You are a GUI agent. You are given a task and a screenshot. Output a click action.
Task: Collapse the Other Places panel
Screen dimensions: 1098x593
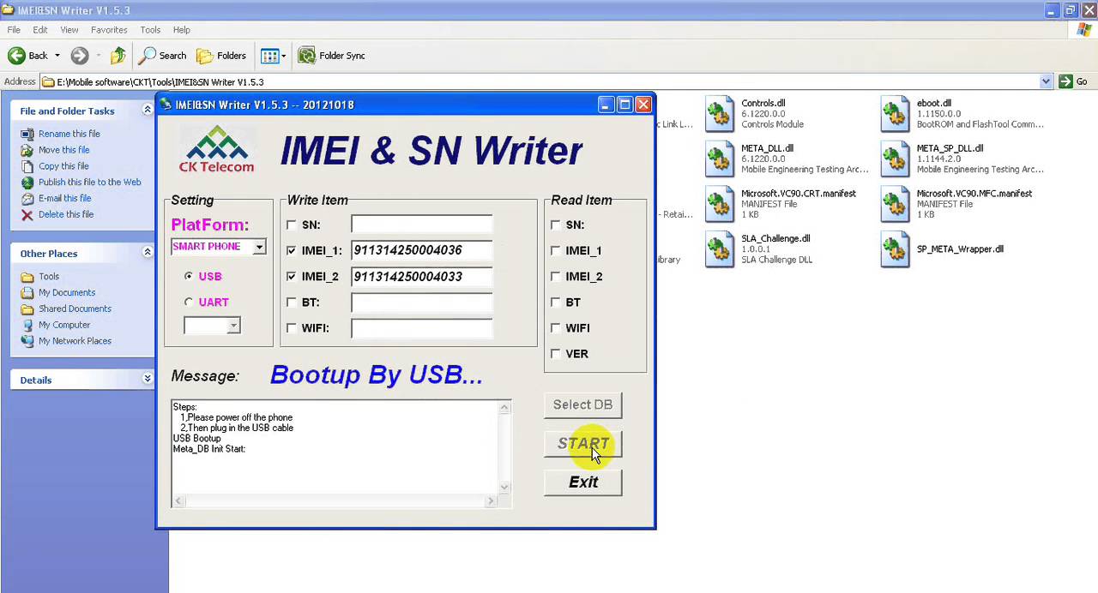point(148,253)
